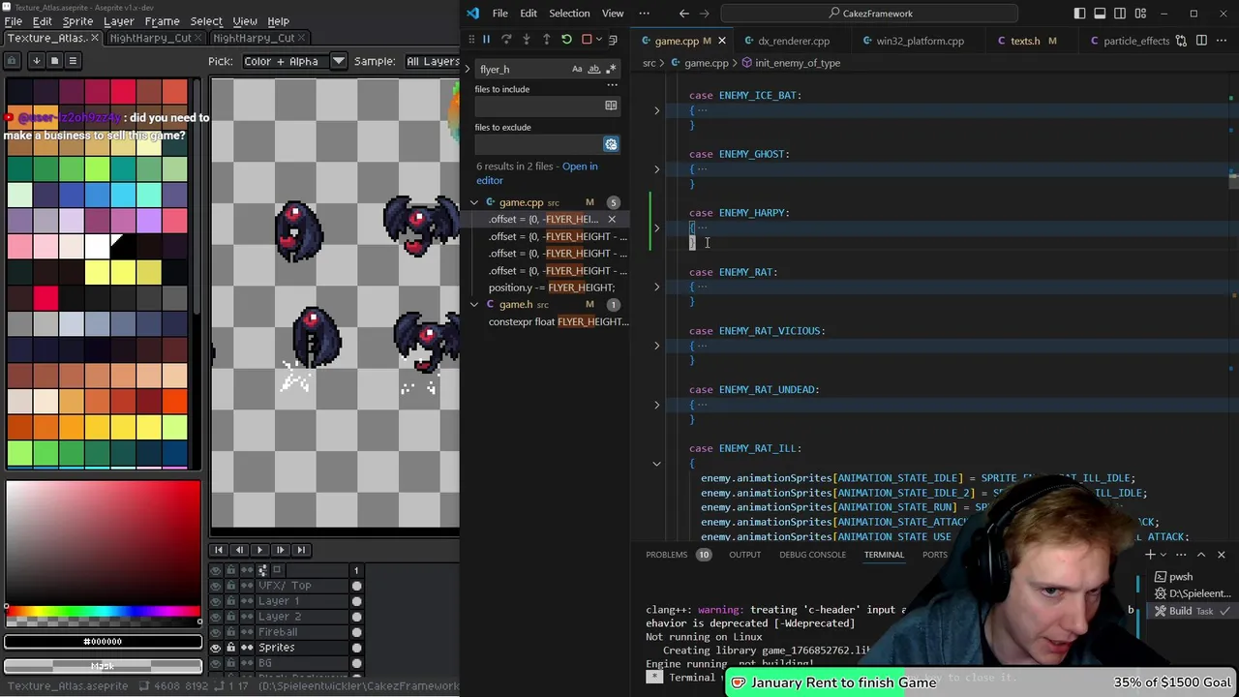Screen dimensions: 1239x697
Task: Dismiss first search result with X
Action: click(611, 219)
